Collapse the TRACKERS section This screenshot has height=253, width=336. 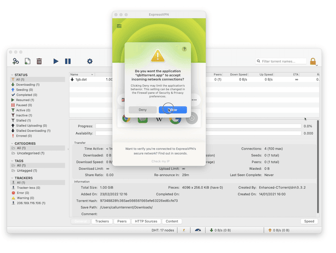pos(12,178)
